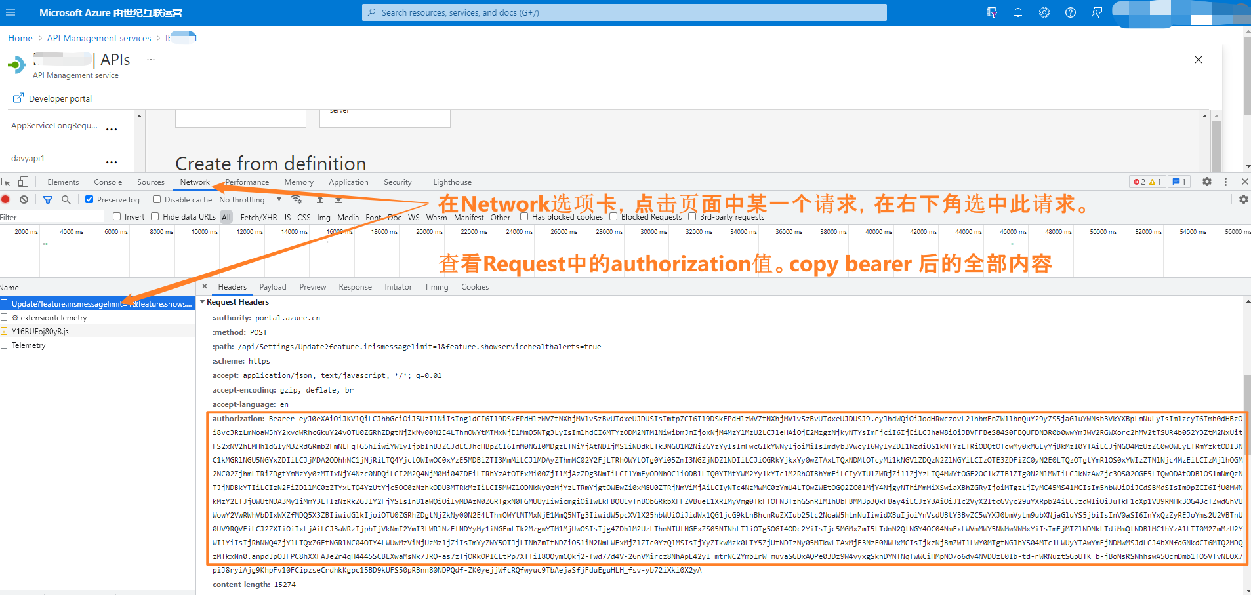Viewport: 1251px width, 595px height.
Task: Switch to the Console tab
Action: pyautogui.click(x=108, y=182)
